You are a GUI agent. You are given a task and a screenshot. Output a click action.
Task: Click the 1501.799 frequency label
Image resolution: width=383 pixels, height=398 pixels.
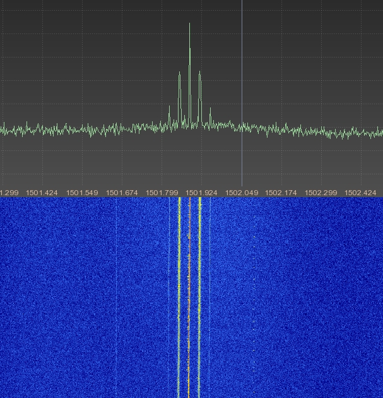162,192
